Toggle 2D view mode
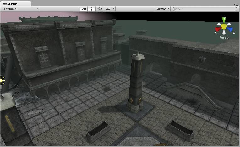240x147 pixels. [x=84, y=9]
